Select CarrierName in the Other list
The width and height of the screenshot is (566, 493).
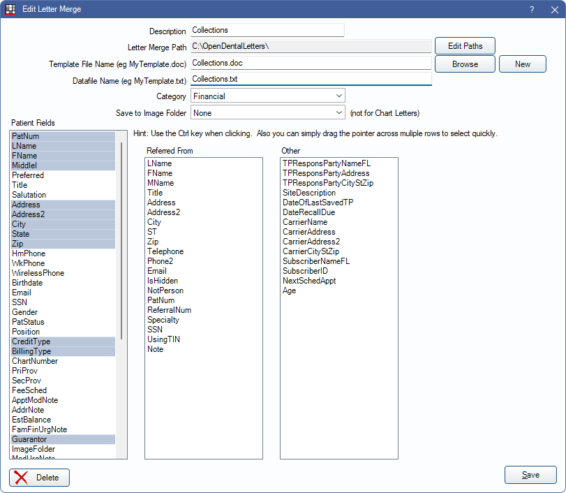[304, 222]
